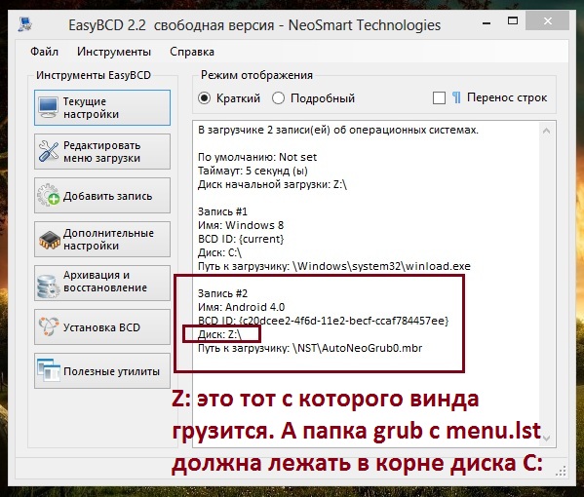Close the EasyBCD window

(548, 21)
